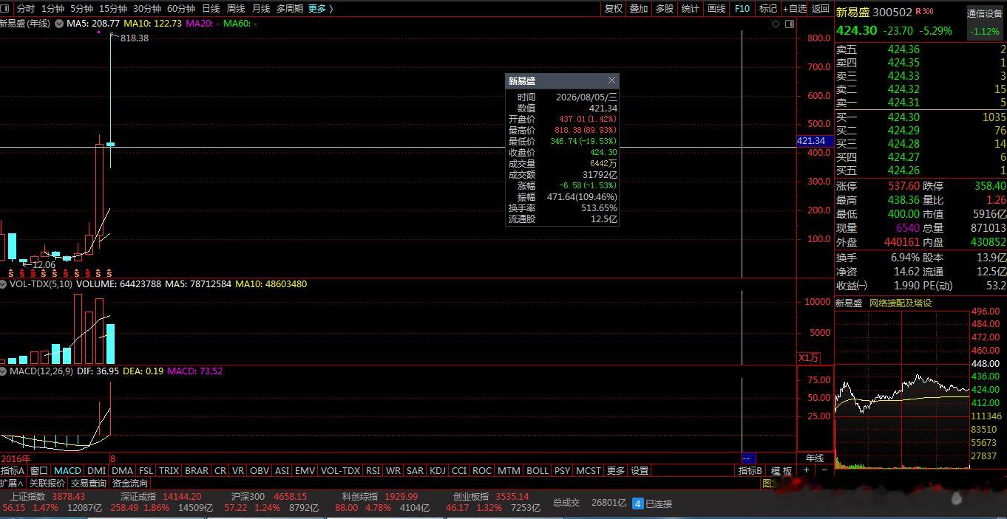Expand the 更多 periods menu
The height and width of the screenshot is (519, 1007).
(320, 9)
